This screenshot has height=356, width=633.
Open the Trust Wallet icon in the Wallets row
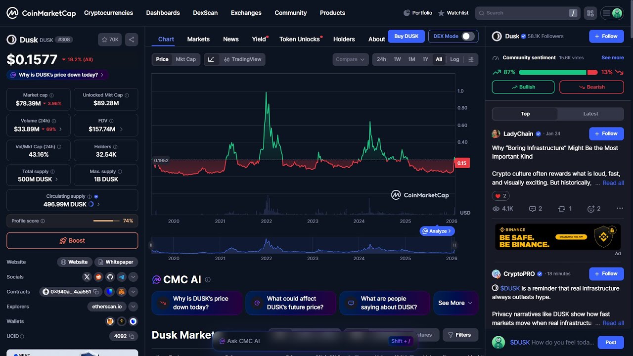point(133,321)
